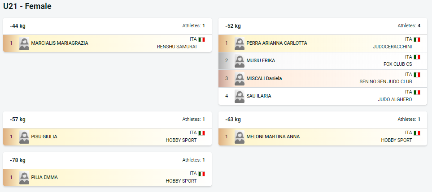Viewport: 432px width, 192px height.
Task: Click the JUDOCERACCHINI club name
Action: [x=393, y=47]
